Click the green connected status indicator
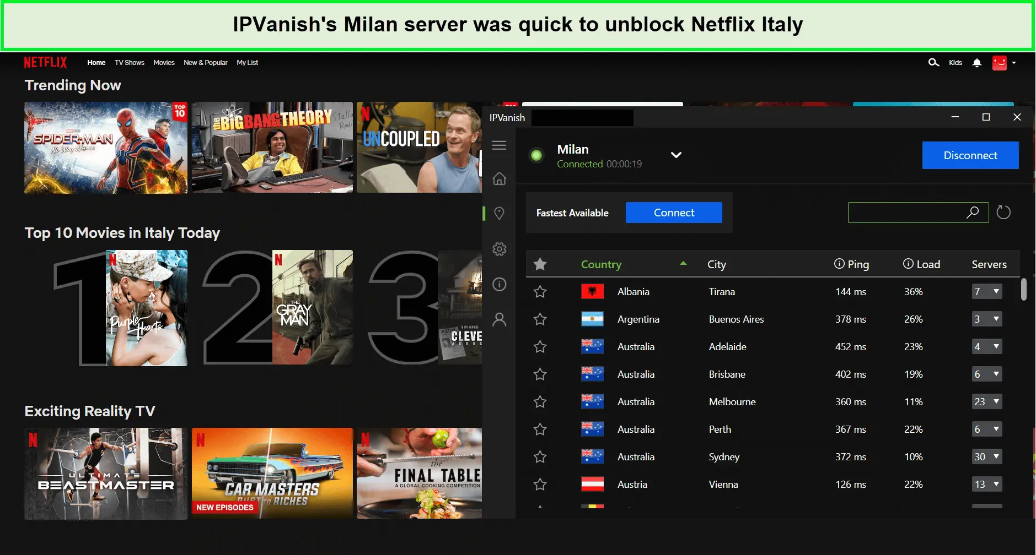 coord(536,155)
